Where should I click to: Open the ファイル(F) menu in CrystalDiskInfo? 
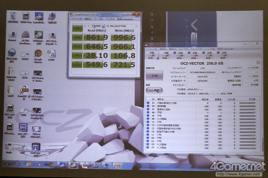[151, 49]
